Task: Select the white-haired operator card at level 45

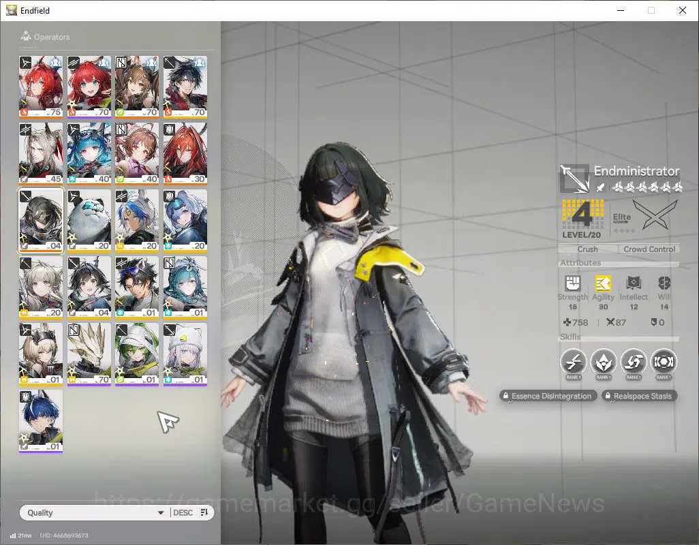Action: pos(41,154)
